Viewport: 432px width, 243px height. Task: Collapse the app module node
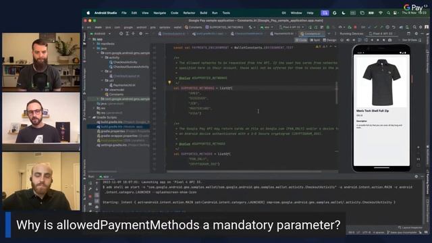click(90, 39)
